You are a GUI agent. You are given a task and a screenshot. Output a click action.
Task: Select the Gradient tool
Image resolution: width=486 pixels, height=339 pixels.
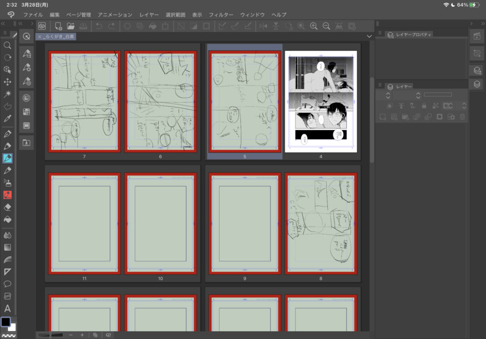(7, 248)
